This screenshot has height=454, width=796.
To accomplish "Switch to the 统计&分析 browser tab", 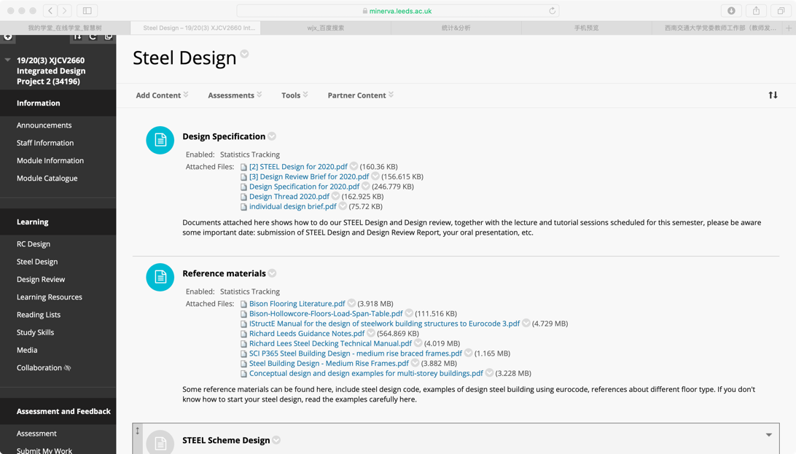I will [x=456, y=28].
